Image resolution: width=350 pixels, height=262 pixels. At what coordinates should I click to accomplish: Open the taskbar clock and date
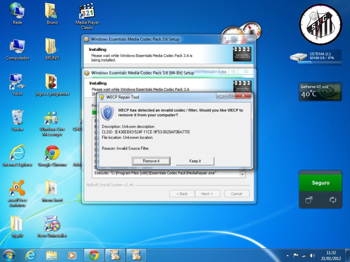point(331,256)
